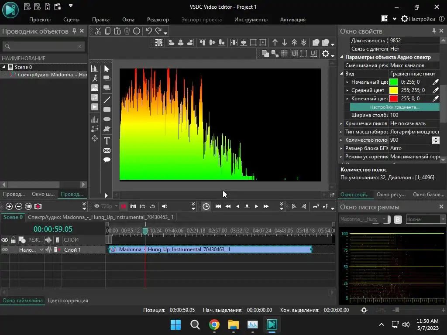Click the Add audio music-note icon
Screen dimensions: 447x335
[95, 97]
